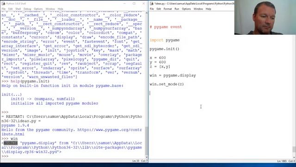The width and height of the screenshot is (296, 167).
Task: Minimize the Python Shell window
Action: tap(124, 3)
